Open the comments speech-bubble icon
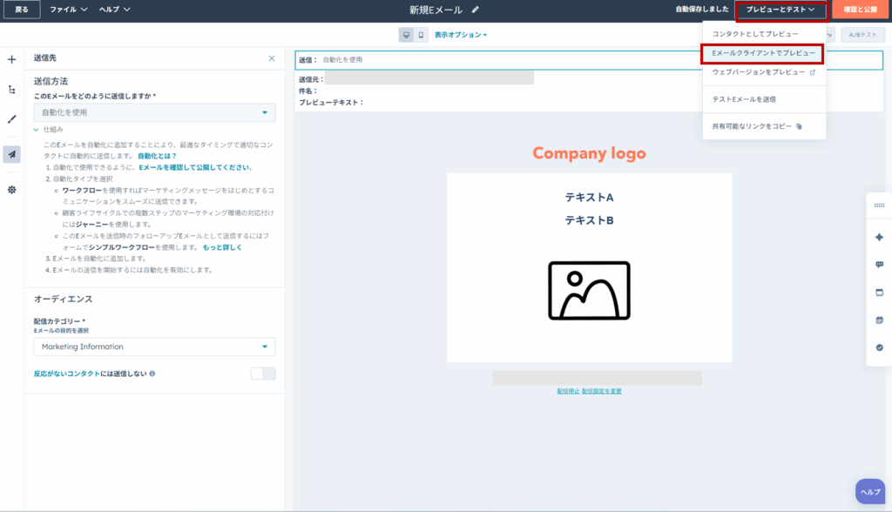892x512 pixels. [879, 265]
